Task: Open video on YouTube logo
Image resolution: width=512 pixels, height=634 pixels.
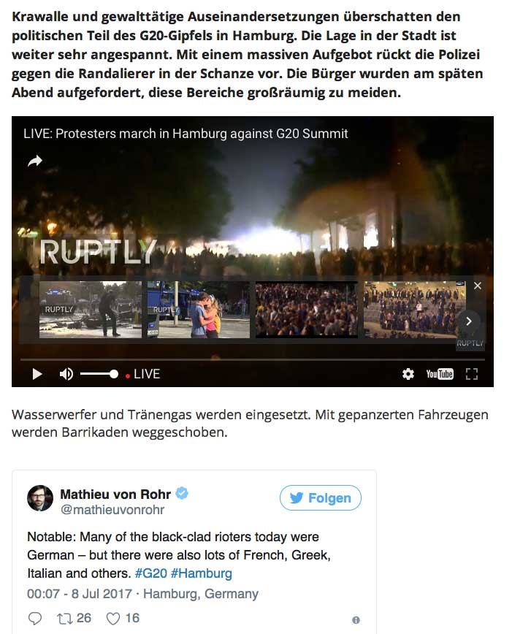Action: (x=440, y=374)
